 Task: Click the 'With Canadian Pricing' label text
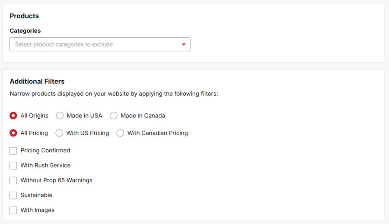tap(157, 133)
